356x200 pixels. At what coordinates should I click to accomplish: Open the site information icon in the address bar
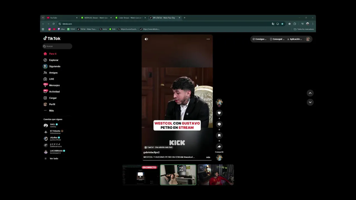click(x=60, y=24)
